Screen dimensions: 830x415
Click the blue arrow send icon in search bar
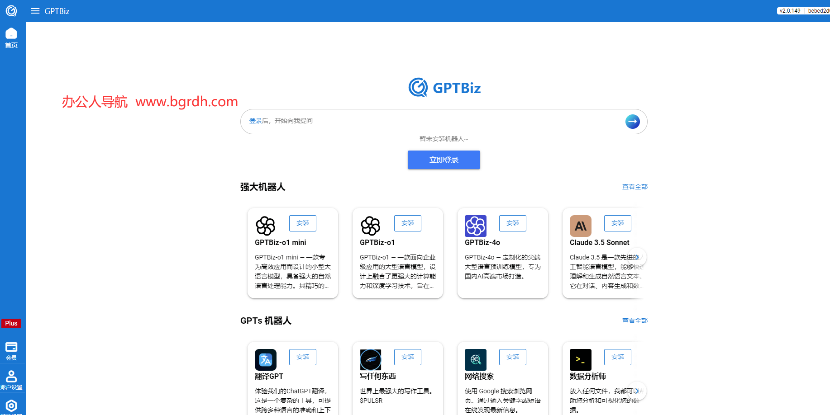(632, 121)
